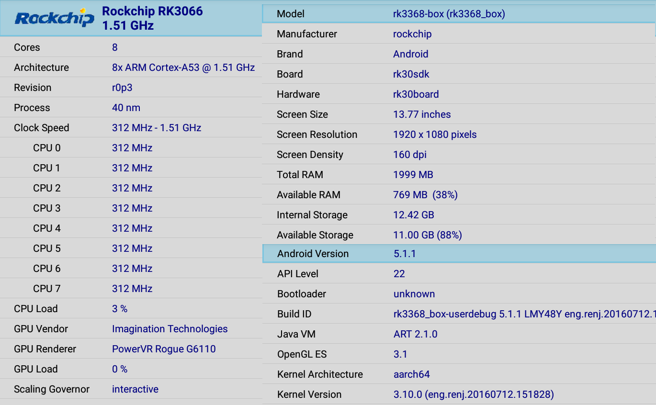This screenshot has width=656, height=405.
Task: Click the CPU 2 row
Action: [x=131, y=188]
